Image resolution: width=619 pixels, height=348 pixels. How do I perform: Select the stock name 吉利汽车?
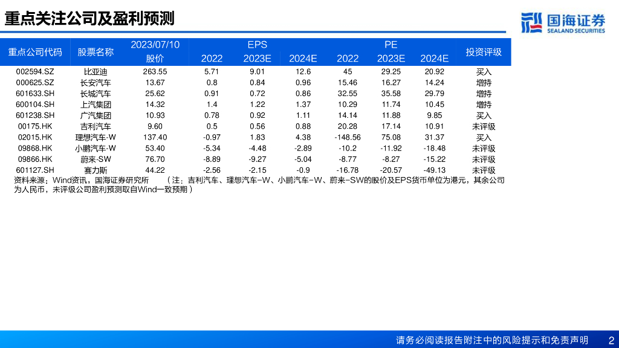click(96, 127)
